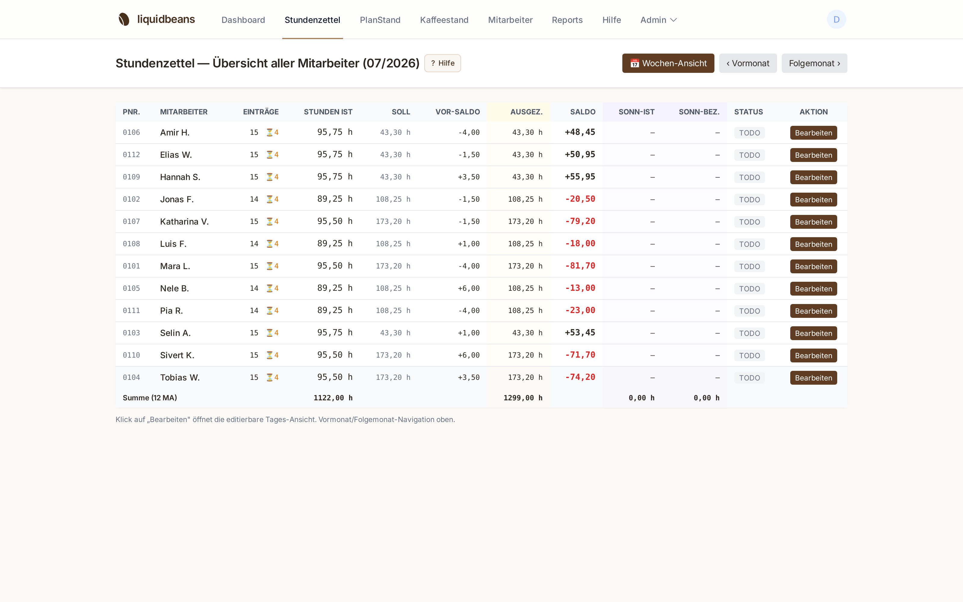The width and height of the screenshot is (963, 602).
Task: Click the '? Hilfe' button beside the title
Action: (x=442, y=63)
